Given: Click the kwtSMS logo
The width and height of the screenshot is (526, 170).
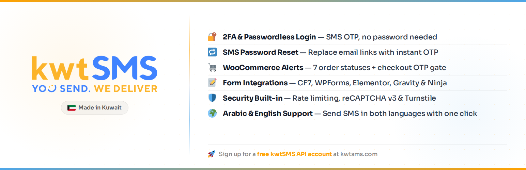Looking at the screenshot, I should [94, 68].
